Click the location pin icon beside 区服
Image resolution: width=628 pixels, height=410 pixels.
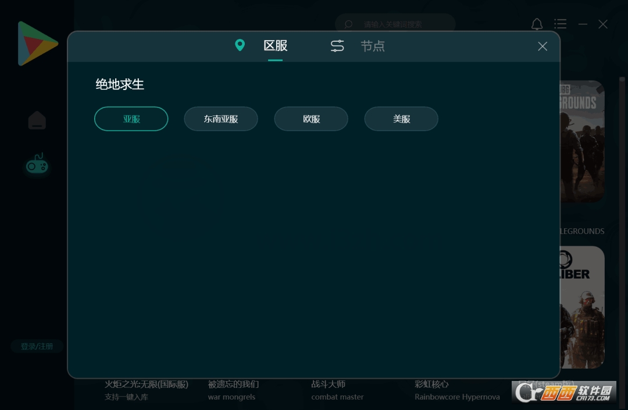[x=240, y=45]
